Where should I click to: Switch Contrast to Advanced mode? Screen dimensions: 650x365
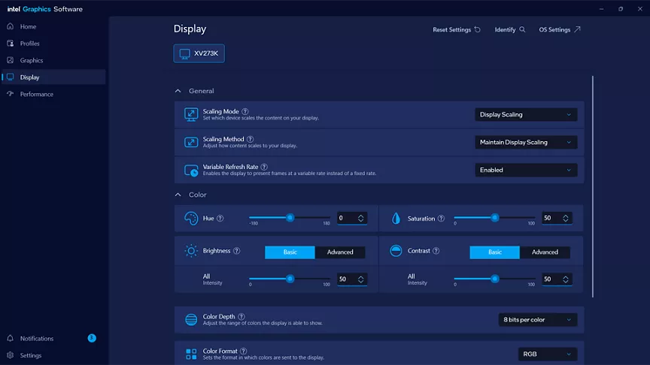click(x=545, y=252)
